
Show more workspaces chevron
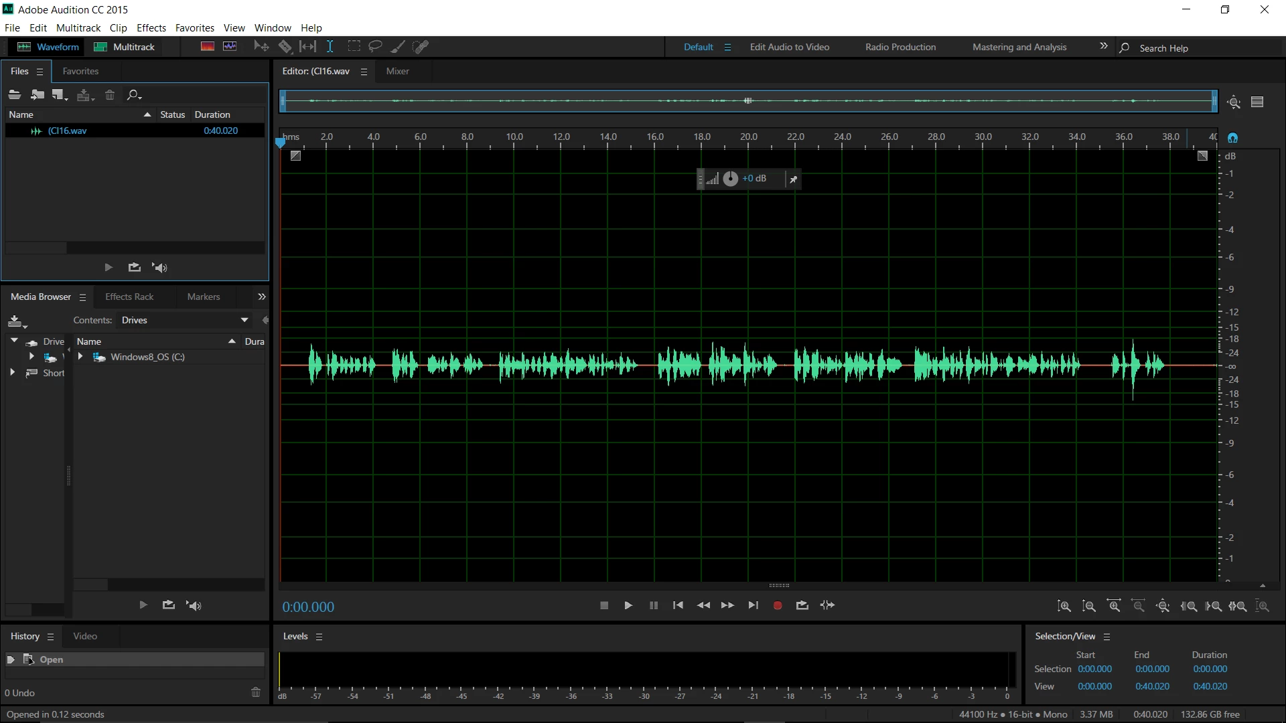[1103, 46]
